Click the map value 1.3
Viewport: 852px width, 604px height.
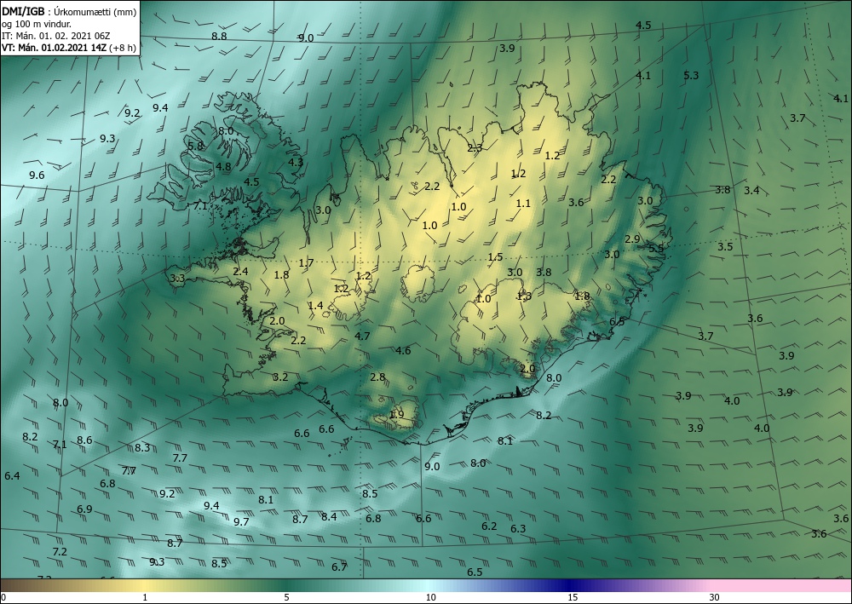coord(524,296)
